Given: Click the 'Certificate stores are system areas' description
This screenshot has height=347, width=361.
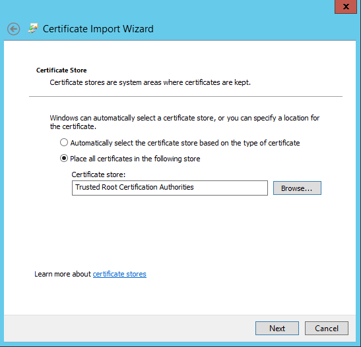Looking at the screenshot, I should [x=150, y=82].
